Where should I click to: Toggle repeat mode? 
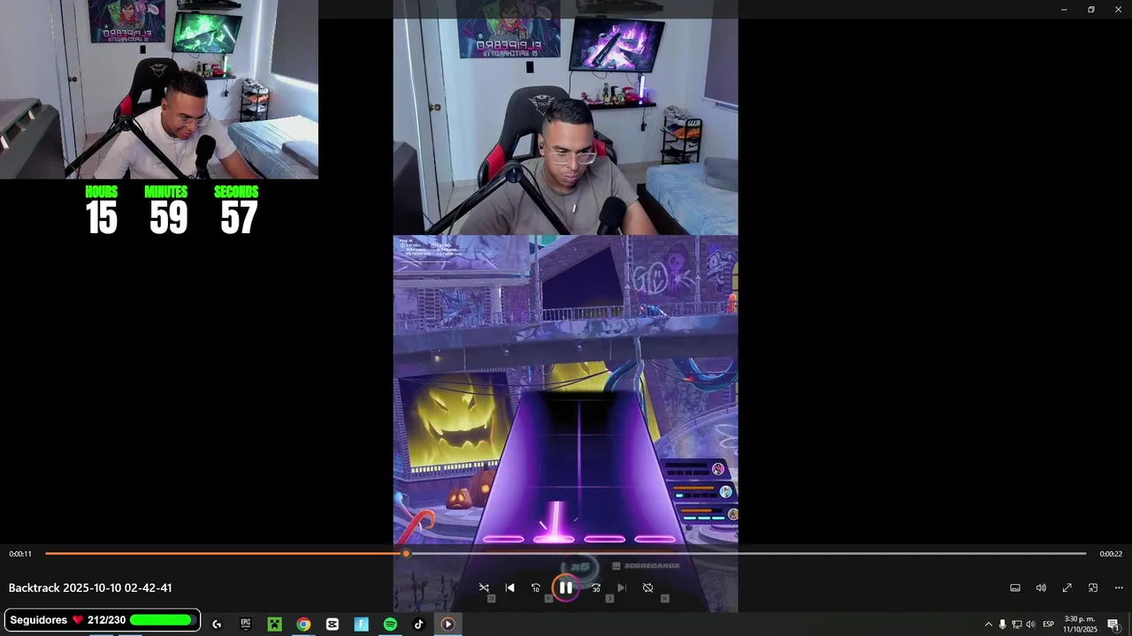pyautogui.click(x=648, y=587)
